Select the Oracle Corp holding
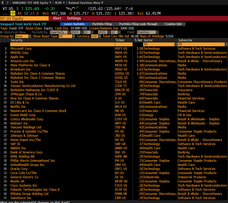Screen dimensions: 228x203 pos(19,169)
